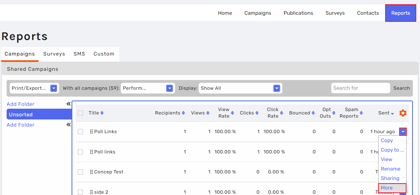The image size is (420, 195).
Task: Open the Concep Test campaign title
Action: pyautogui.click(x=109, y=172)
